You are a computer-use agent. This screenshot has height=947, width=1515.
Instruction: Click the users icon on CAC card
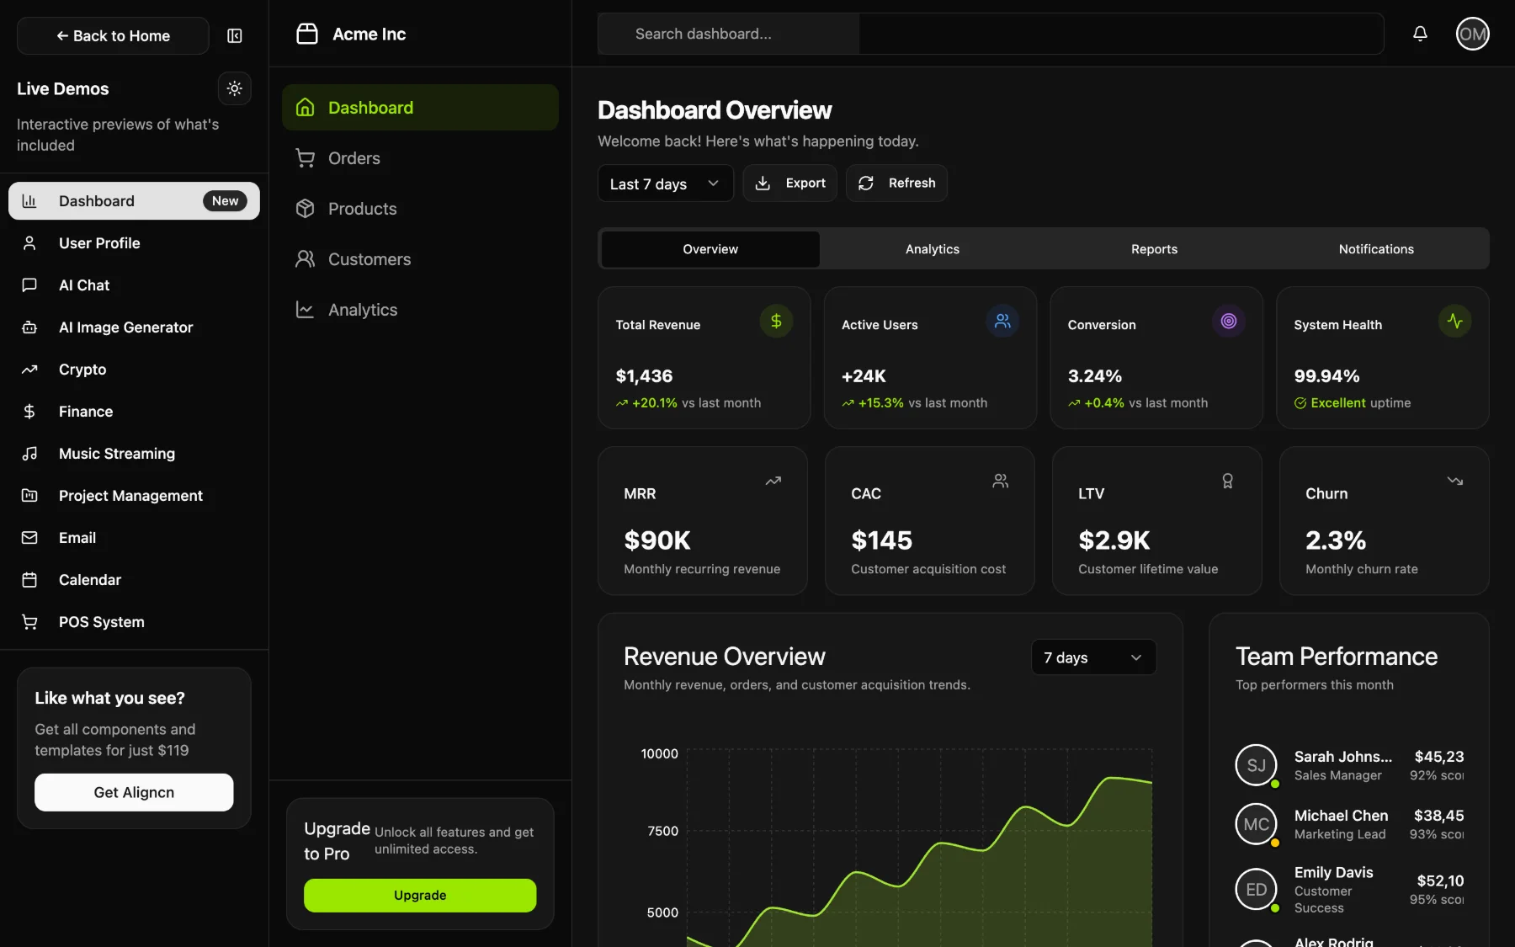click(1001, 481)
